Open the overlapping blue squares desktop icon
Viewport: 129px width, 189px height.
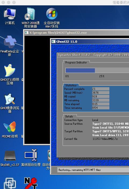click(x=10, y=183)
